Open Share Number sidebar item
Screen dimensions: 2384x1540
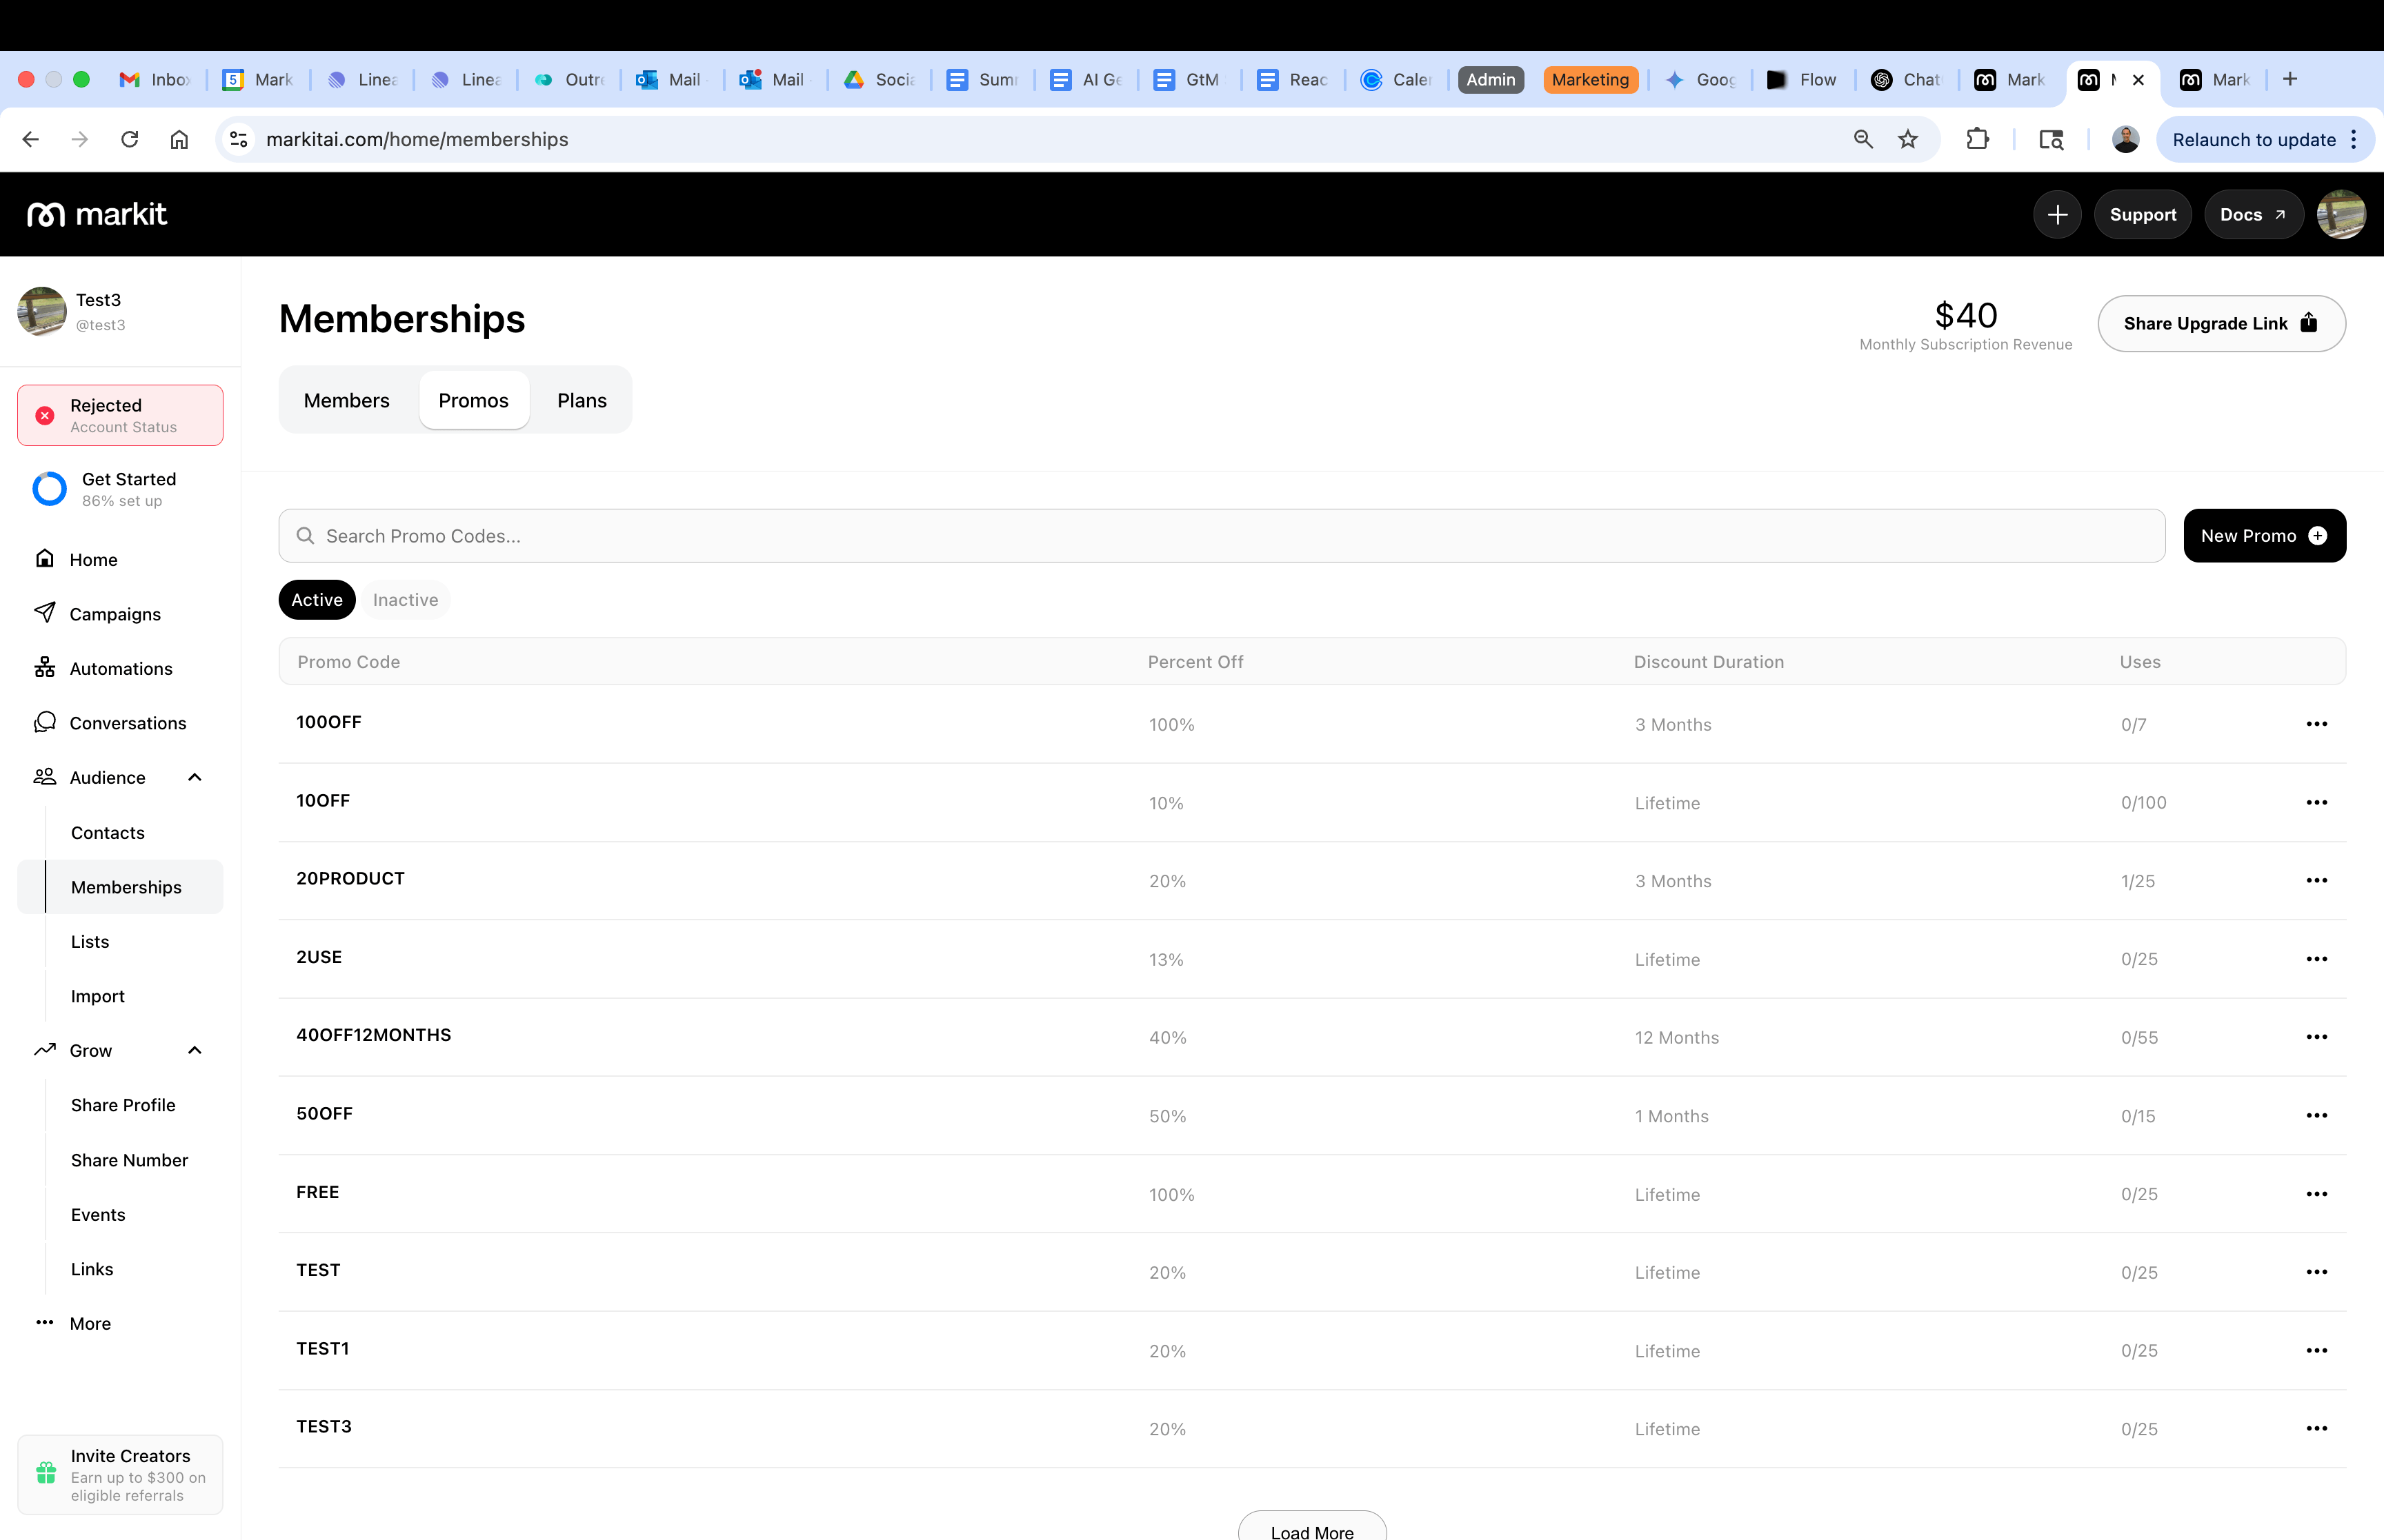coord(129,1160)
